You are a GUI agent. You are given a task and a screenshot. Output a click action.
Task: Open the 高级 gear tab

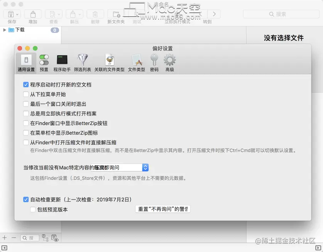[170, 63]
